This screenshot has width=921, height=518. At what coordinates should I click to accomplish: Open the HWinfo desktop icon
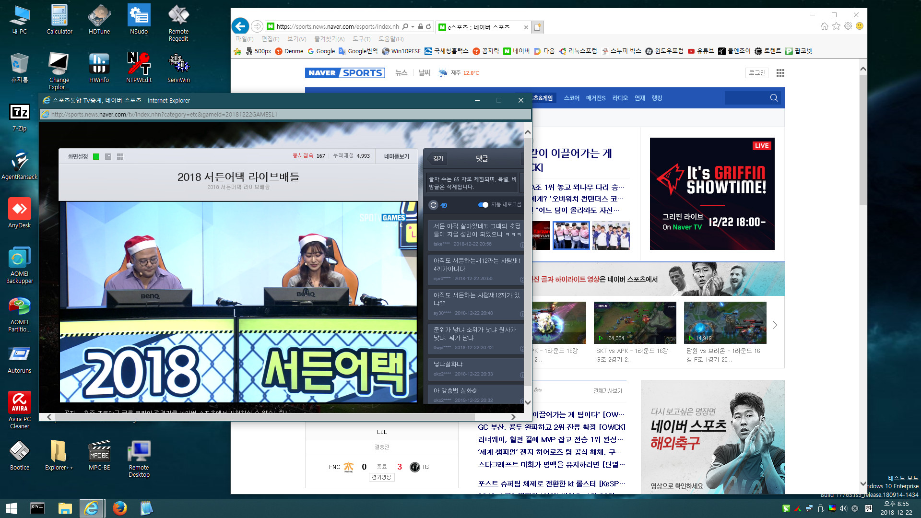pos(99,68)
